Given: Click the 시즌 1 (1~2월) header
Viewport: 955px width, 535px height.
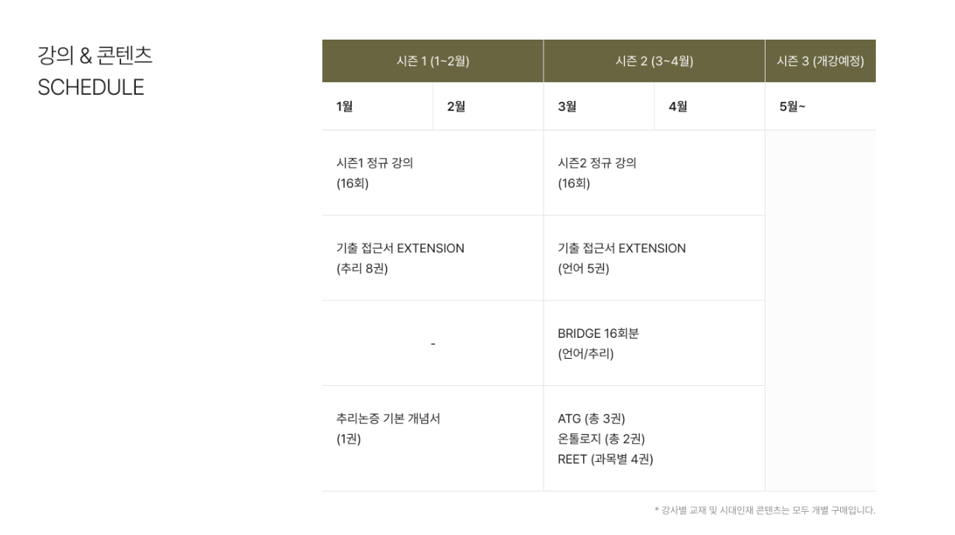Looking at the screenshot, I should pos(432,61).
